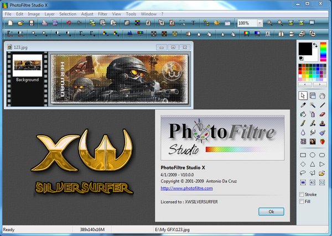Select the Paint bucket fill tool
The height and width of the screenshot is (236, 332).
(303, 114)
